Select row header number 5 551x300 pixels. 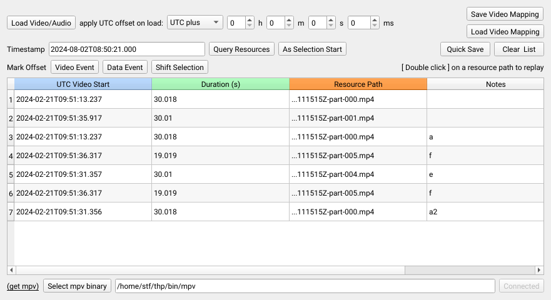click(x=11, y=174)
